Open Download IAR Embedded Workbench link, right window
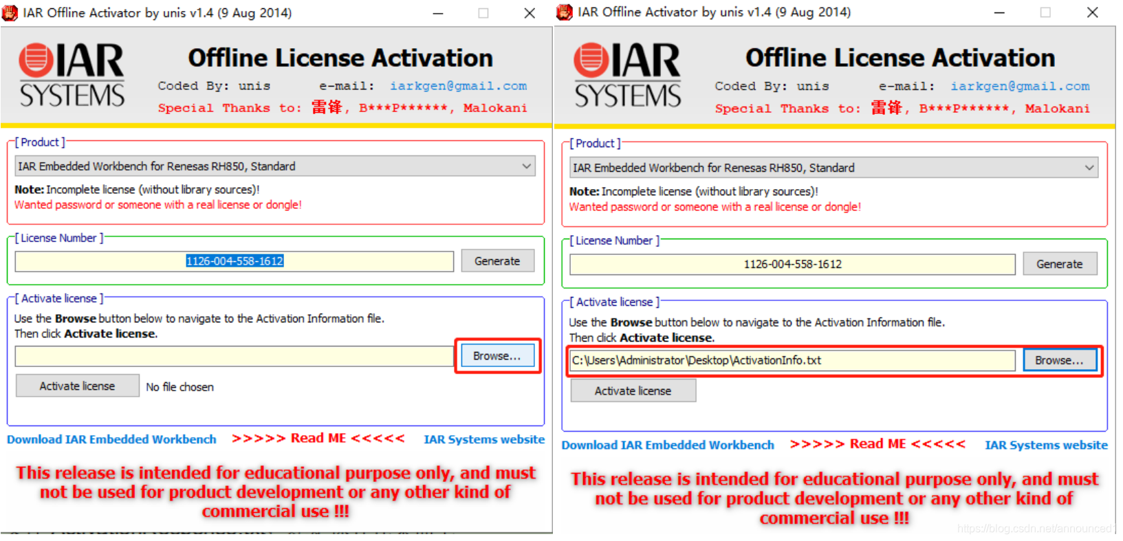This screenshot has width=1123, height=541. [668, 445]
